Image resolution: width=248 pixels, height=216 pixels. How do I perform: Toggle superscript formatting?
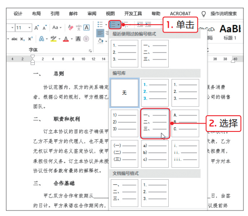30,39
